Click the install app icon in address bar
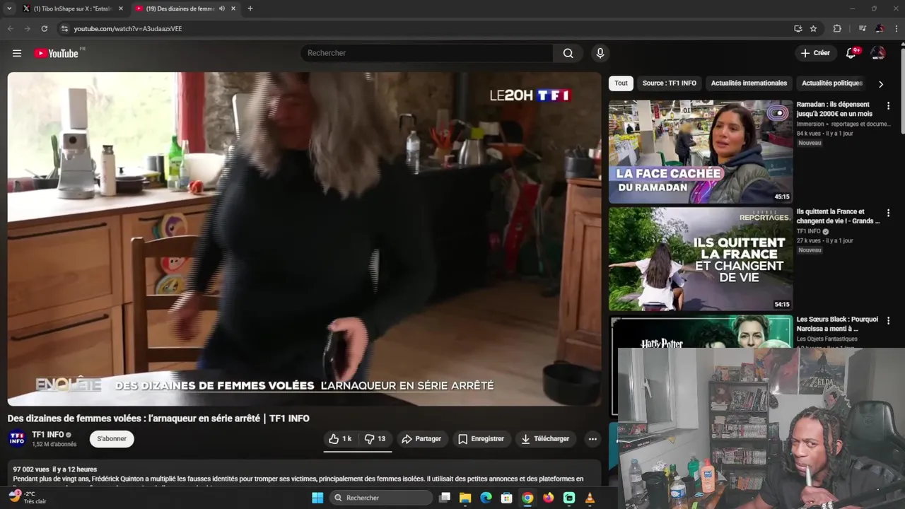 [x=798, y=28]
